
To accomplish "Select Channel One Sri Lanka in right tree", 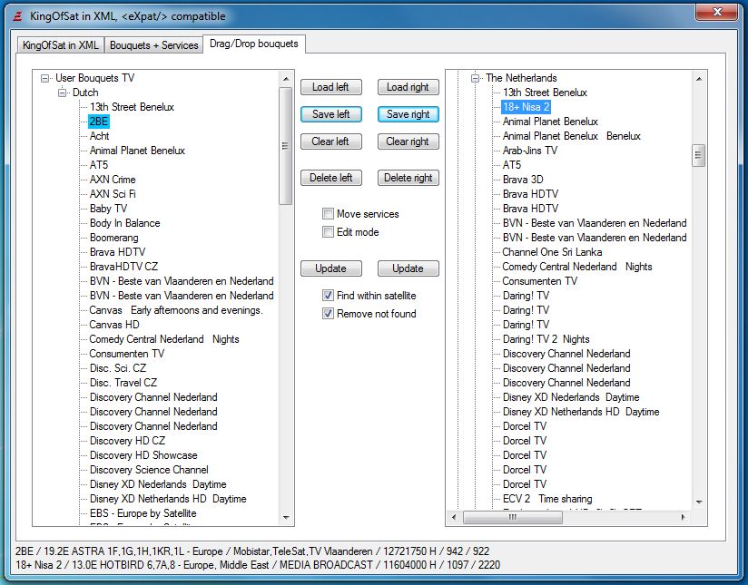I will (552, 252).
